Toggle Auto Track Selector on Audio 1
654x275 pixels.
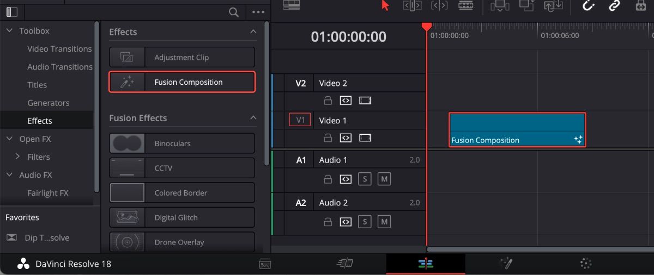click(x=346, y=179)
